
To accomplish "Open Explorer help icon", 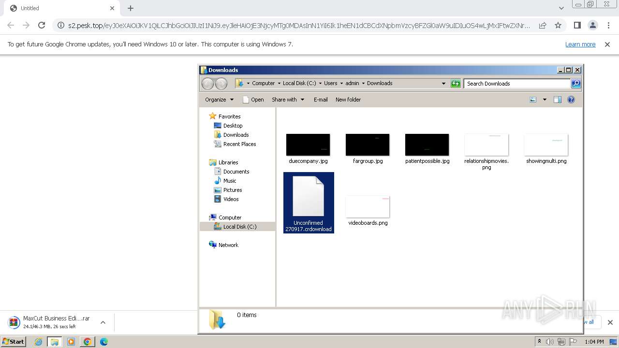I will (571, 100).
